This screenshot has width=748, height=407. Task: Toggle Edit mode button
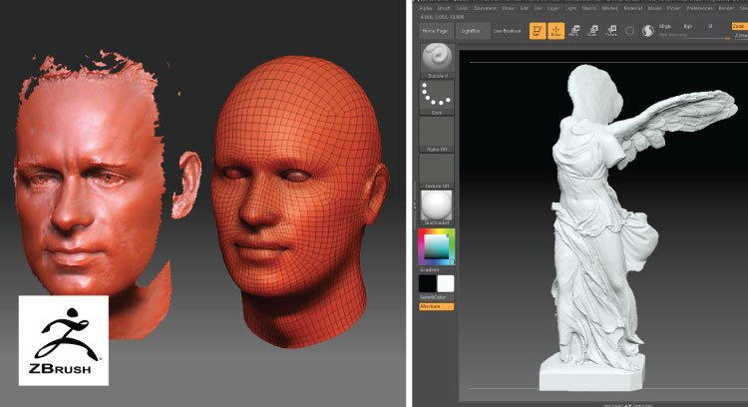point(538,31)
